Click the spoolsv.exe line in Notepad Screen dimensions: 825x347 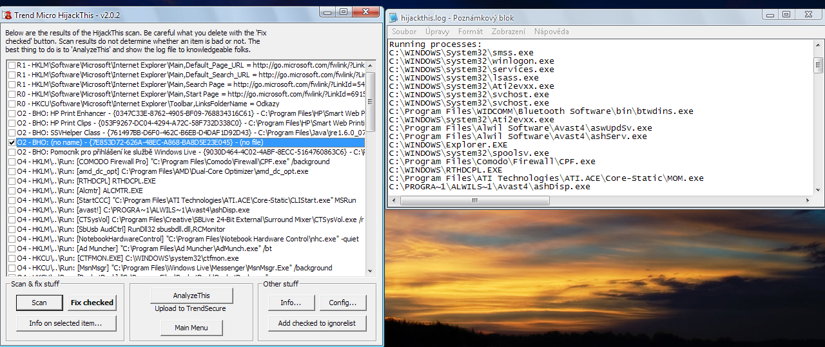click(x=469, y=153)
